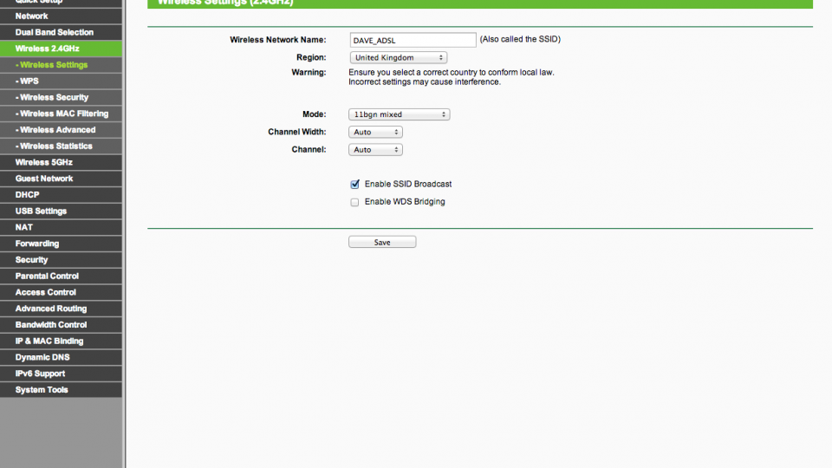Open Wireless Settings submenu item

tap(61, 65)
